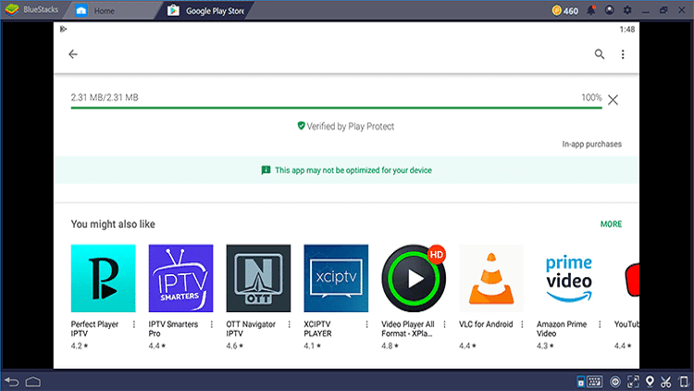Click 'Perfect Player IPTV' title text
Image resolution: width=694 pixels, height=391 pixels.
[x=94, y=329]
